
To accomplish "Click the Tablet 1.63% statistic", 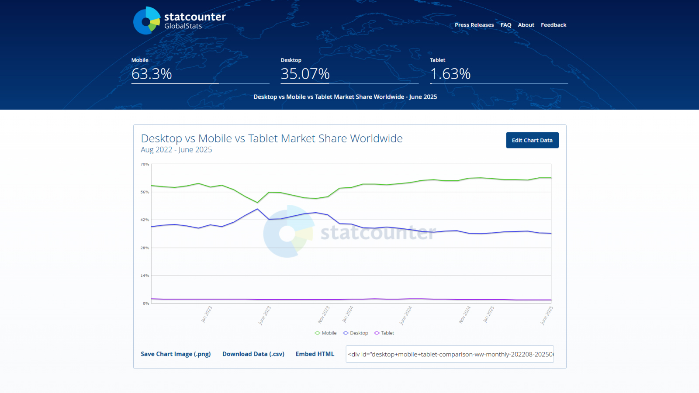I will coord(450,74).
